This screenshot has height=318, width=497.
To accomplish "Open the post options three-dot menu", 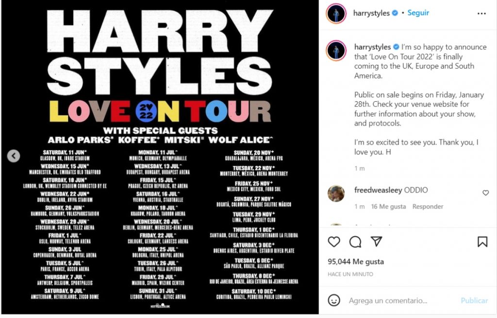I will [481, 13].
